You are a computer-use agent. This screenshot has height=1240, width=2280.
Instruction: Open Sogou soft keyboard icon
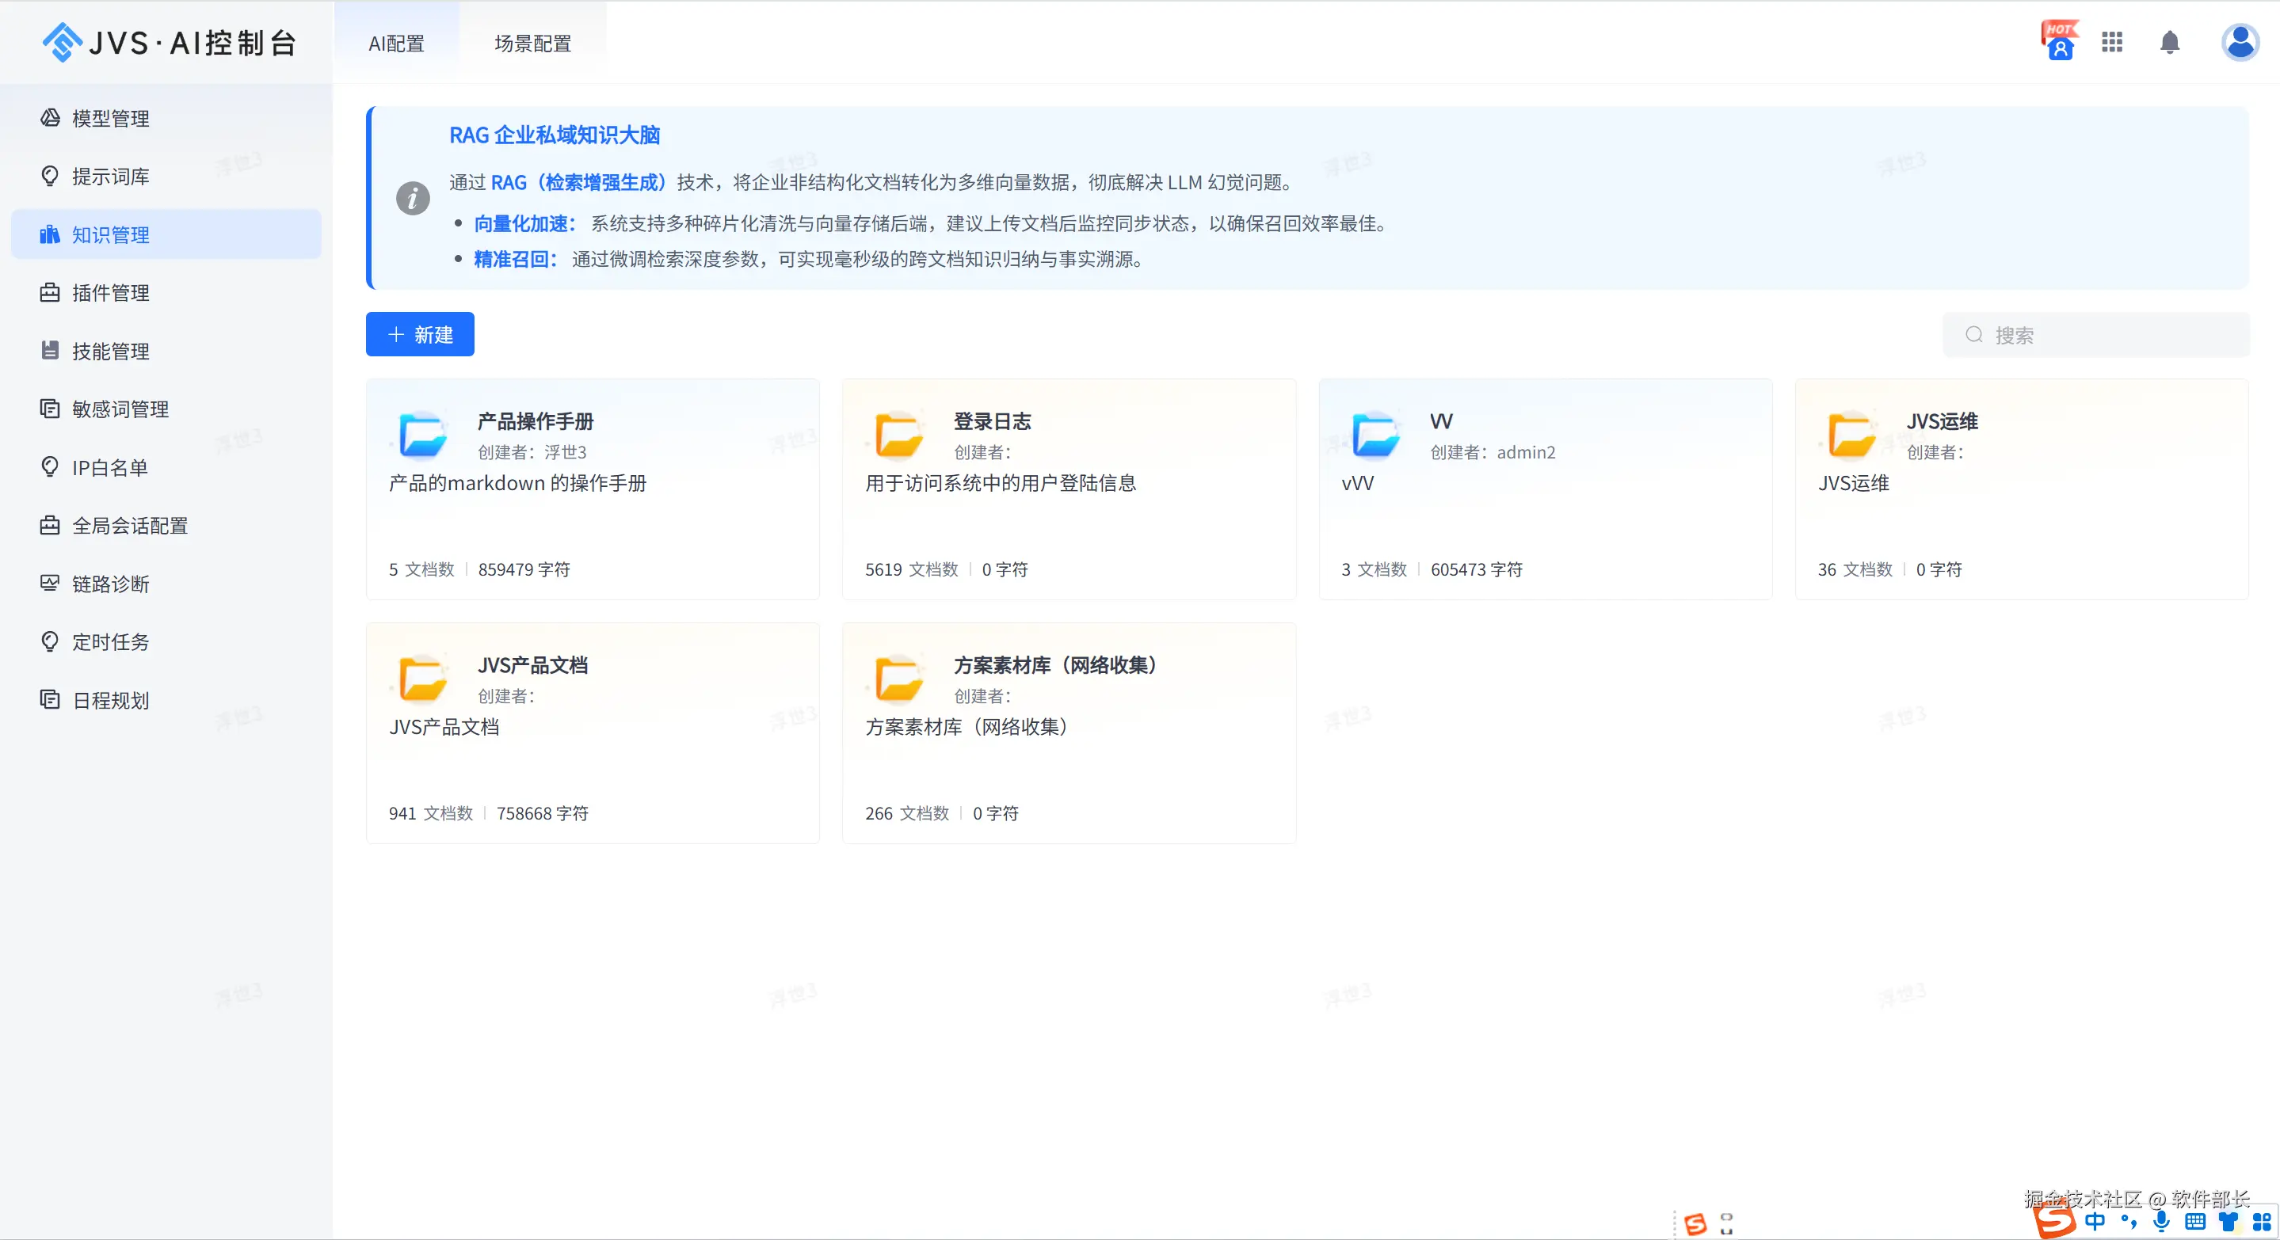(2195, 1222)
